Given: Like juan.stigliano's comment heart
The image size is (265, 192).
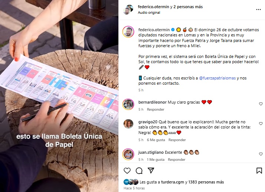Looking at the screenshot, I should point(261,154).
